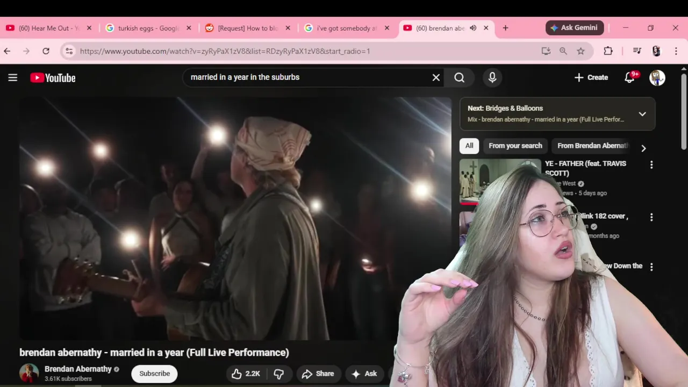The width and height of the screenshot is (688, 387).
Task: Clear the search box with the X icon
Action: click(436, 77)
